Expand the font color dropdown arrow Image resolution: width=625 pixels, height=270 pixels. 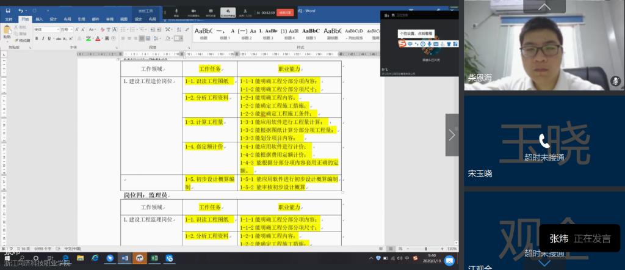(101, 38)
